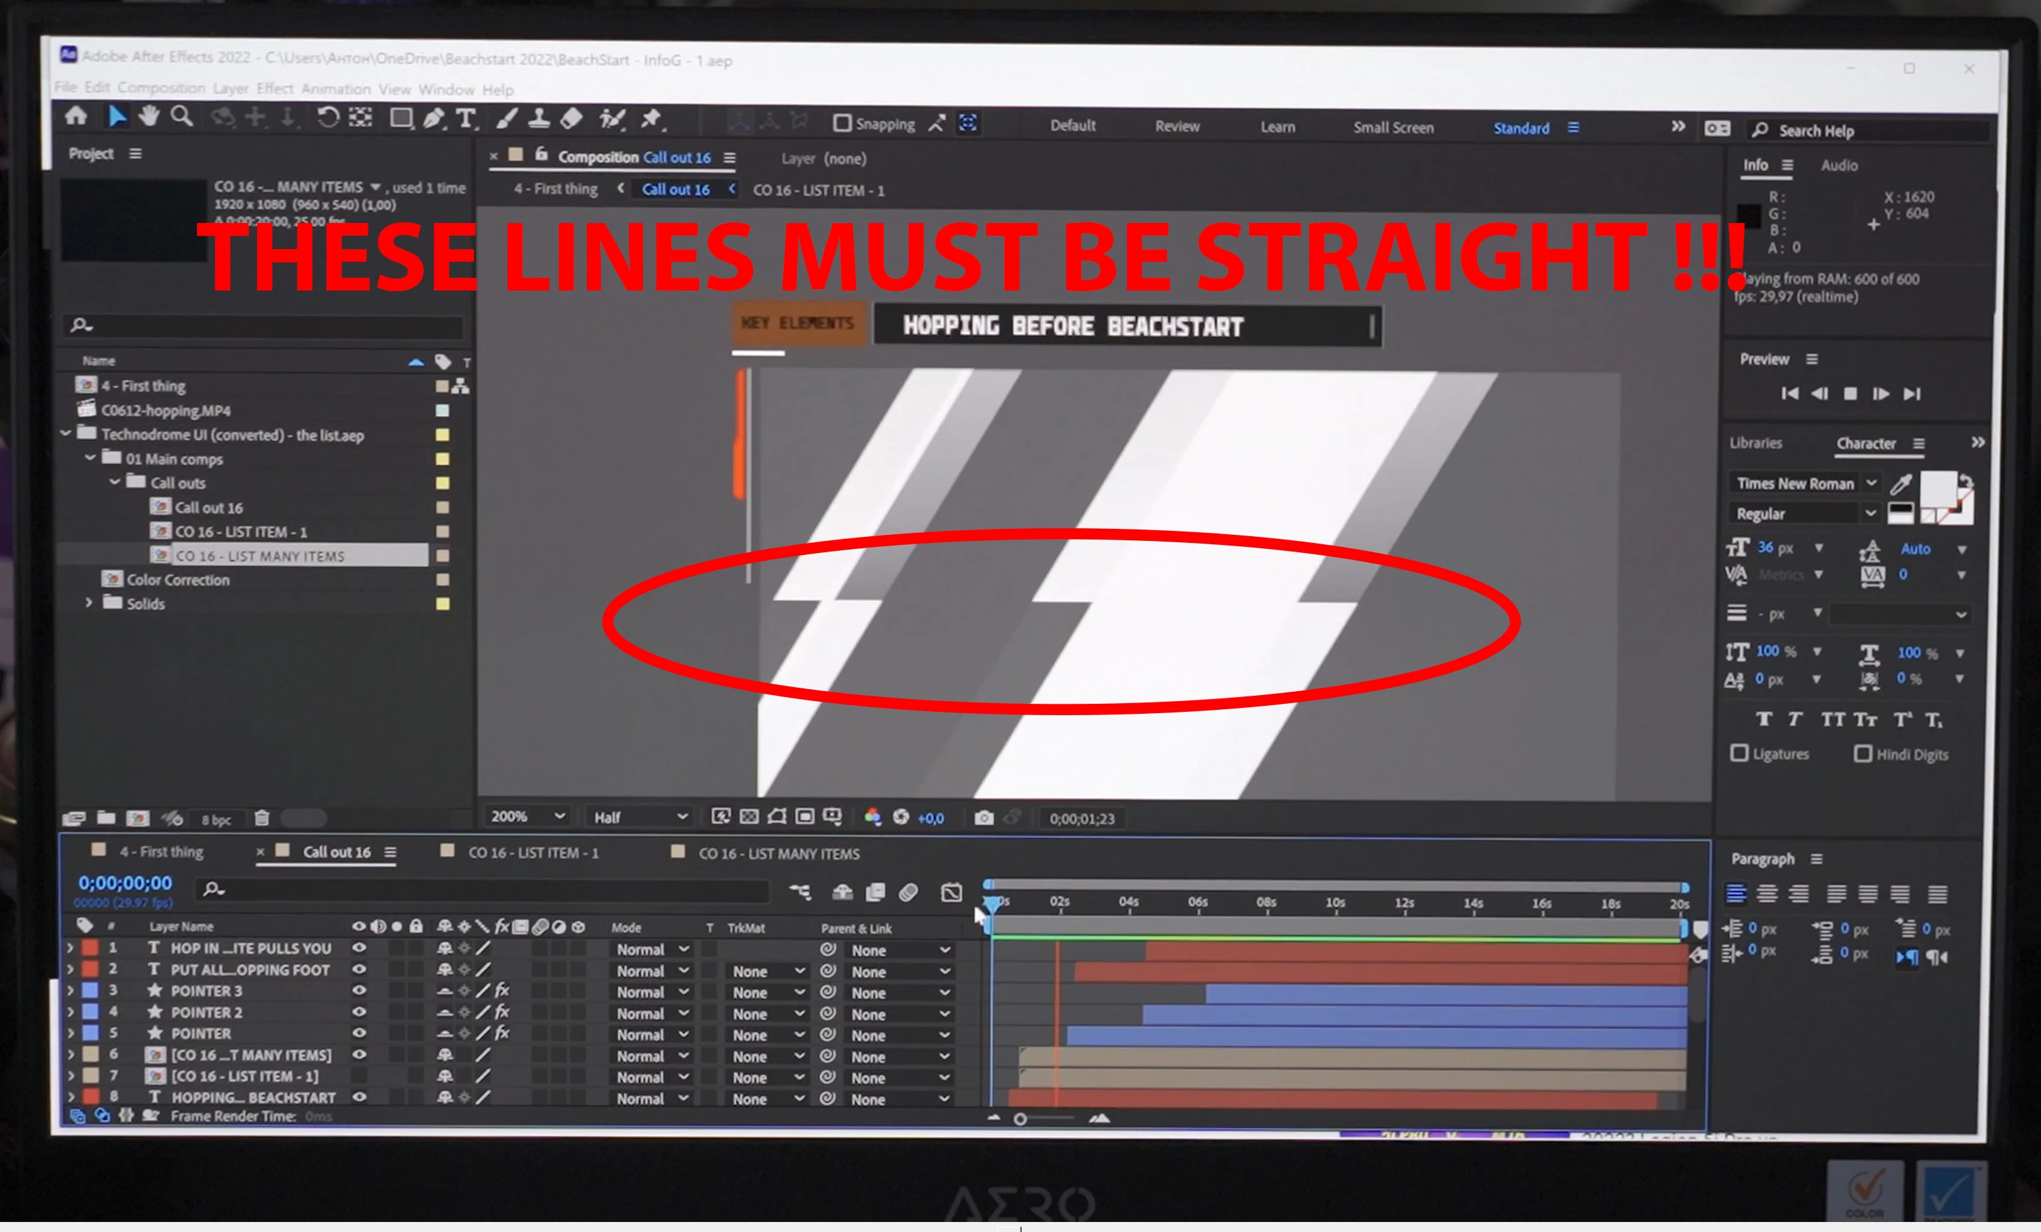Delete selected item with trash icon

point(262,819)
